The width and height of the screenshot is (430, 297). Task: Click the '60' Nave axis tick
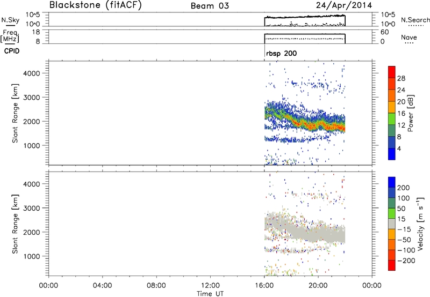[x=384, y=32]
